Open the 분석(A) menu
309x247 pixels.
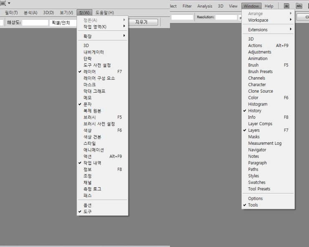coord(30,13)
